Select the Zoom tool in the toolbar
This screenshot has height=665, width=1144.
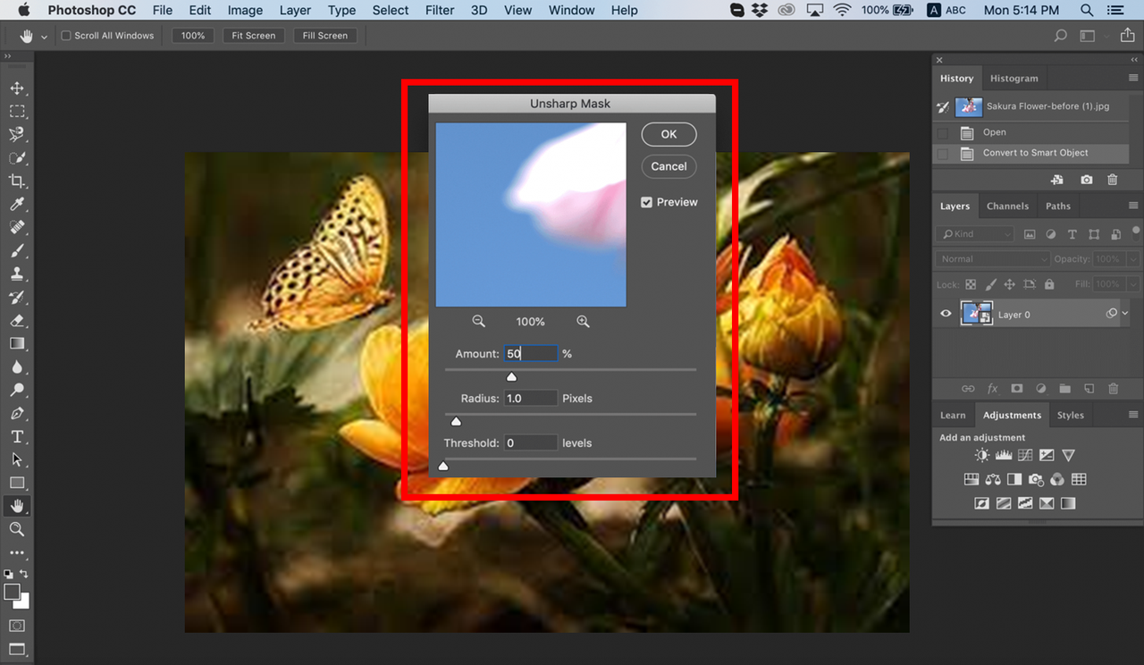point(18,529)
